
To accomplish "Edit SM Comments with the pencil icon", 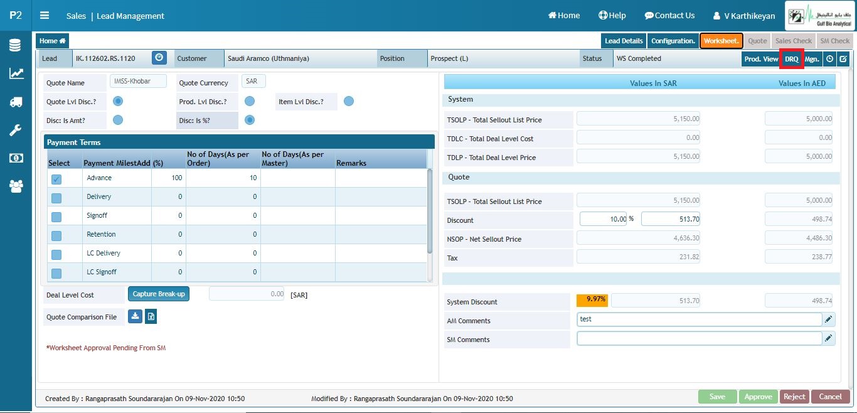I will (829, 339).
